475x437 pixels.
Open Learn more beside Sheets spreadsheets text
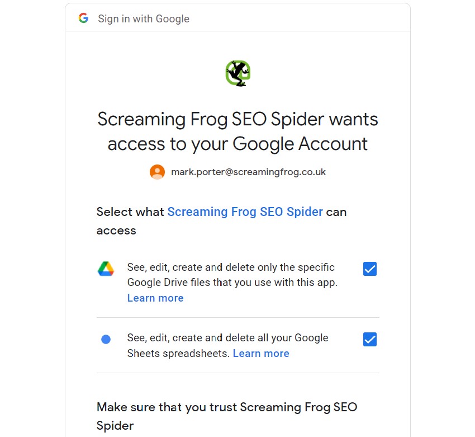261,353
